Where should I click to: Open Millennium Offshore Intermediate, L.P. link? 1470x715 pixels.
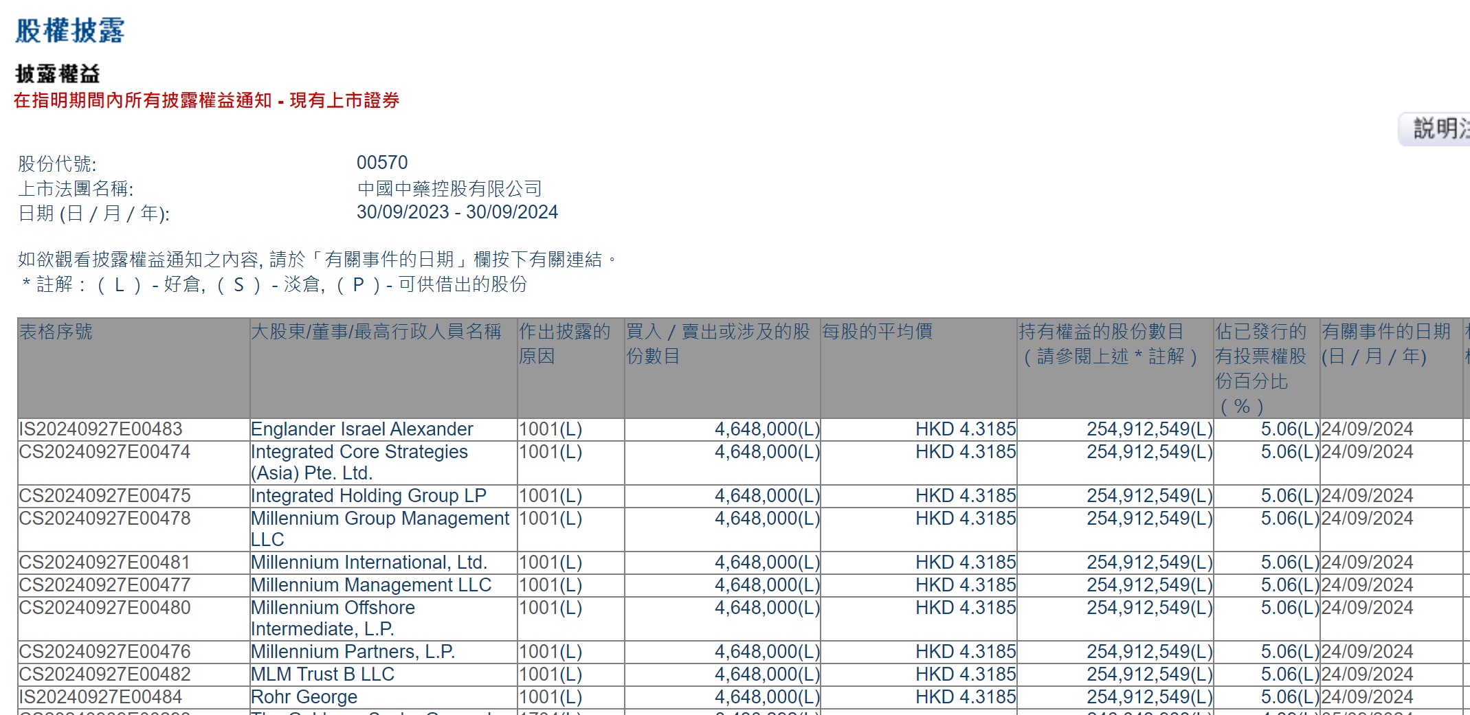(x=333, y=618)
